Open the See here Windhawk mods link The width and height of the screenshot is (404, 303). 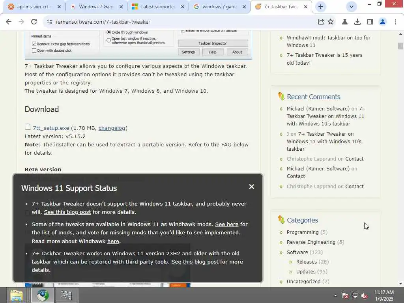coord(227,224)
